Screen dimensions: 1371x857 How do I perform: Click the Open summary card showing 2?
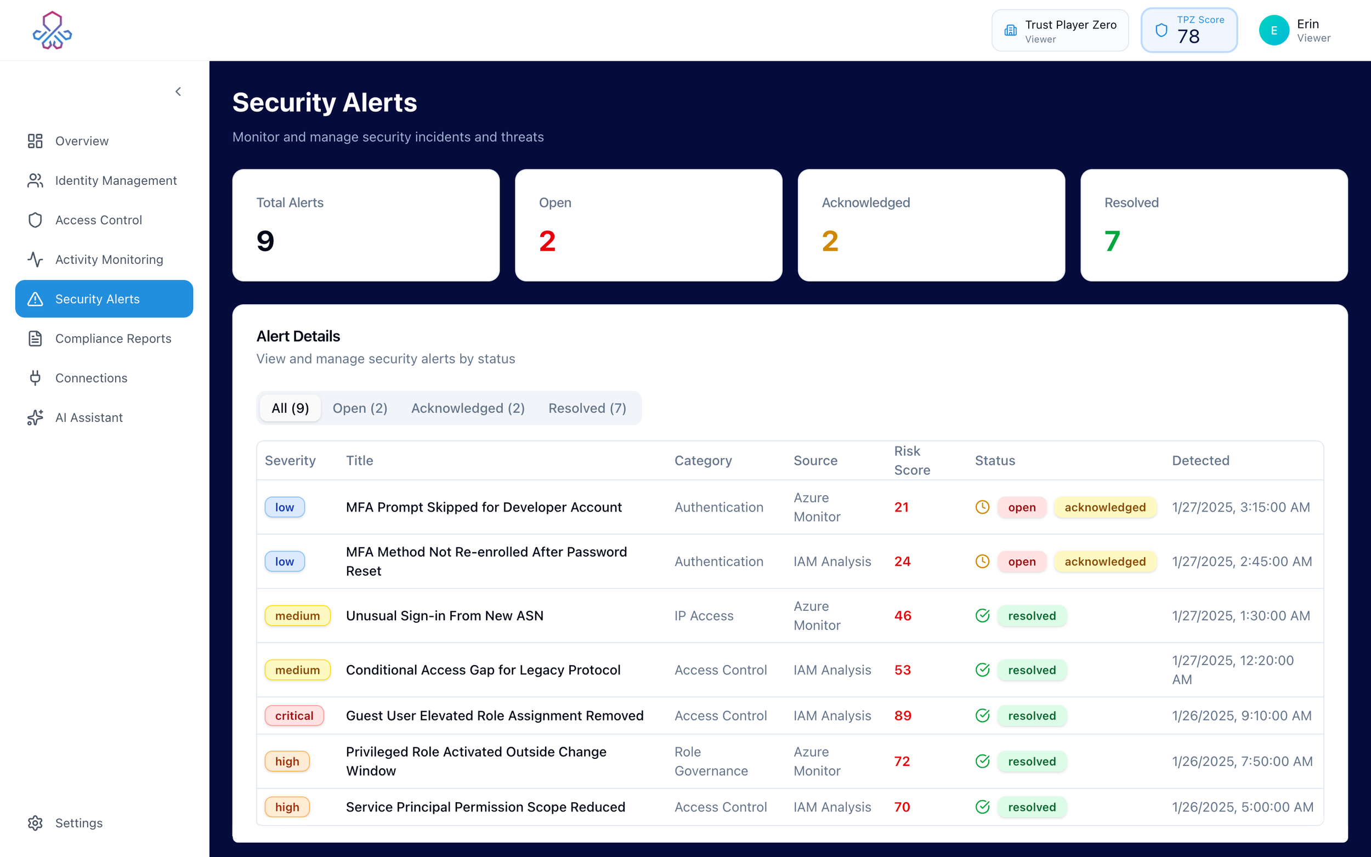(x=648, y=225)
